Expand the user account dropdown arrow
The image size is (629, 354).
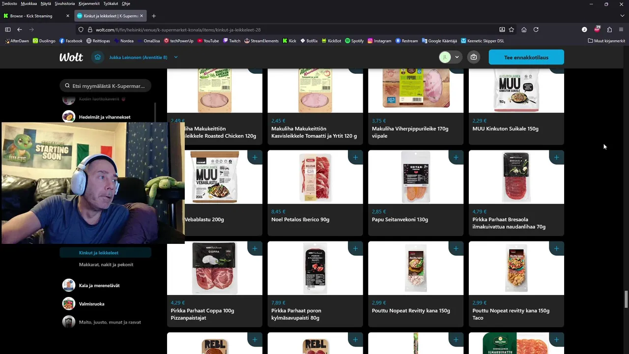(x=457, y=57)
